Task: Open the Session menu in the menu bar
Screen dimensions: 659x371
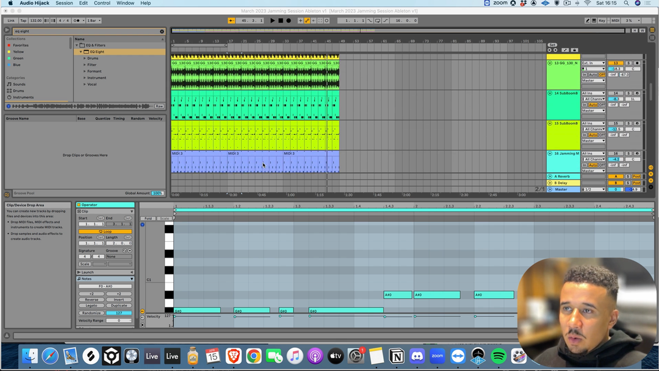Action: pyautogui.click(x=64, y=3)
